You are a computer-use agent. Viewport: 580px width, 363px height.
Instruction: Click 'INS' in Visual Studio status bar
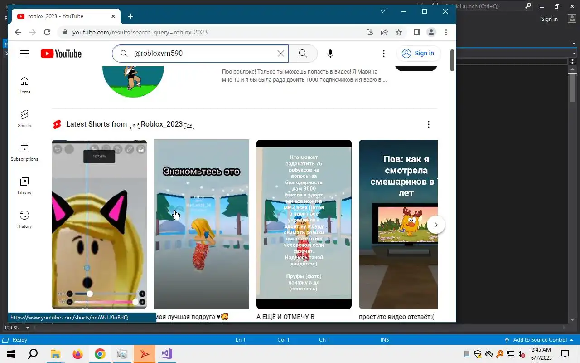[385, 340]
